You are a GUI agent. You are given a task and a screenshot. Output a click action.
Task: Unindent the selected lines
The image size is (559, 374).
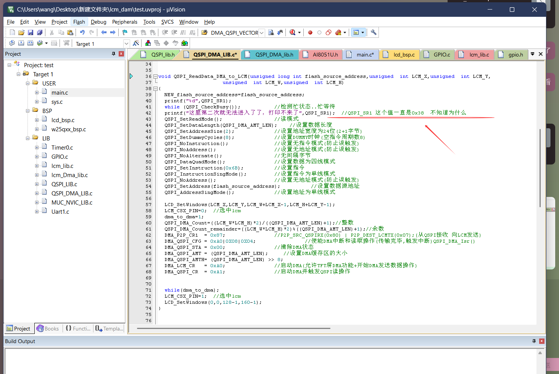click(x=174, y=32)
